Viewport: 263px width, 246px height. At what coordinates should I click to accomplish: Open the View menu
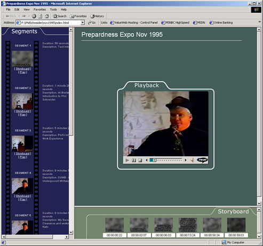(x=27, y=10)
